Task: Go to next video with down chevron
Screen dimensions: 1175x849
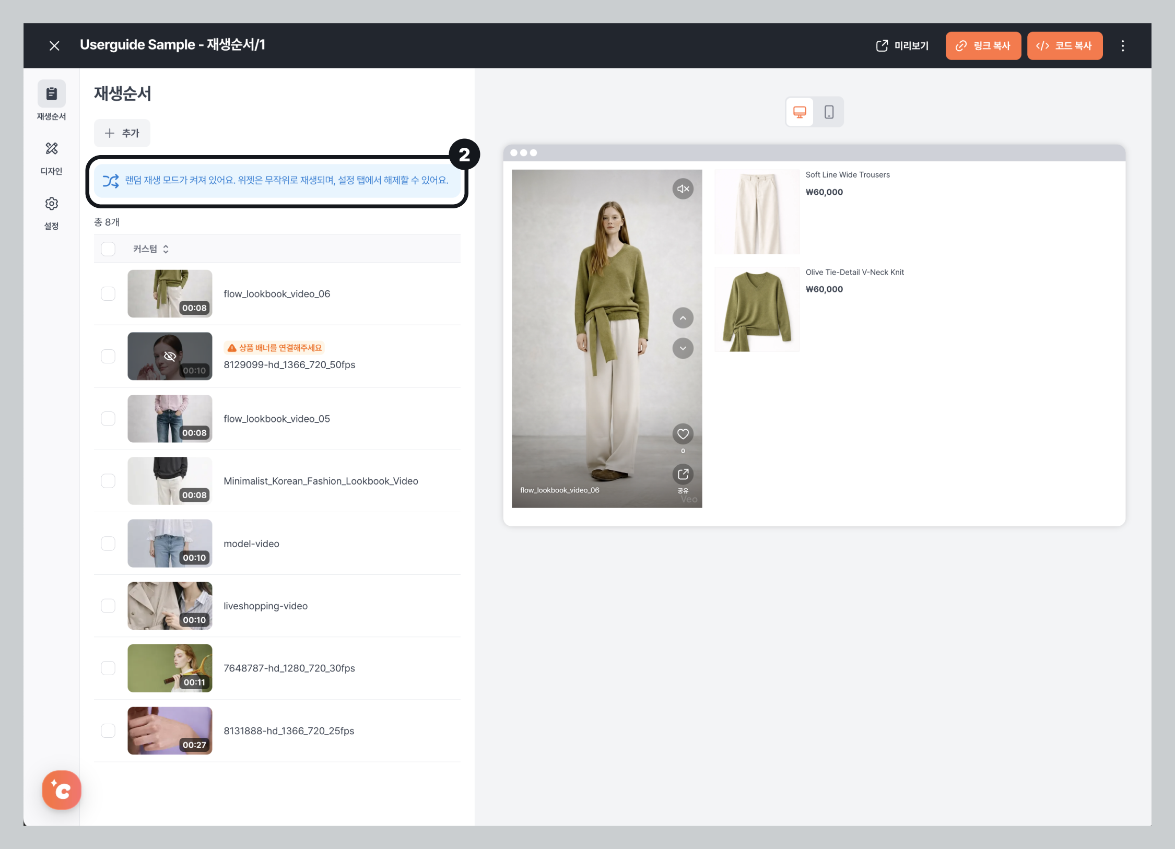Action: 683,348
